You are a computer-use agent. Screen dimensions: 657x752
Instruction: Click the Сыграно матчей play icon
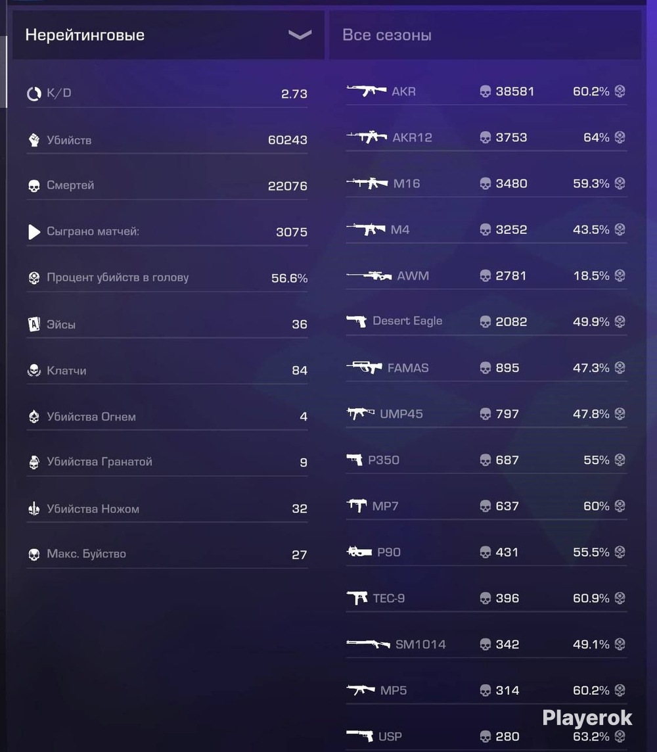(34, 231)
